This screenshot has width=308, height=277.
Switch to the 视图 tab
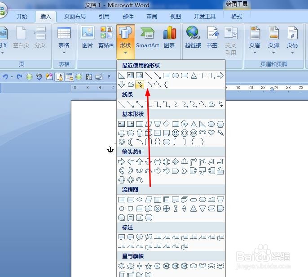[x=176, y=16]
